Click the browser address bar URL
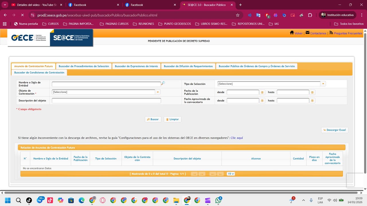Screen dimensions: 367x206 click(97, 15)
